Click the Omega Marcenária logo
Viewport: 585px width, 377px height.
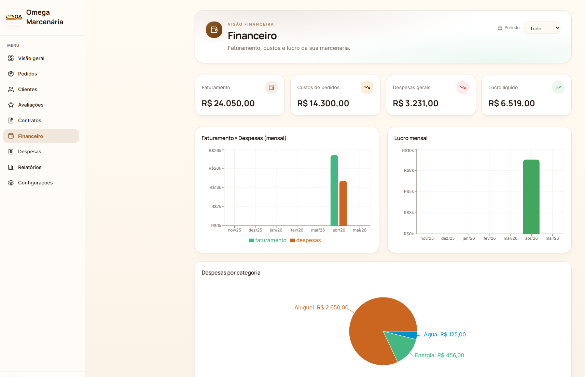coord(14,17)
